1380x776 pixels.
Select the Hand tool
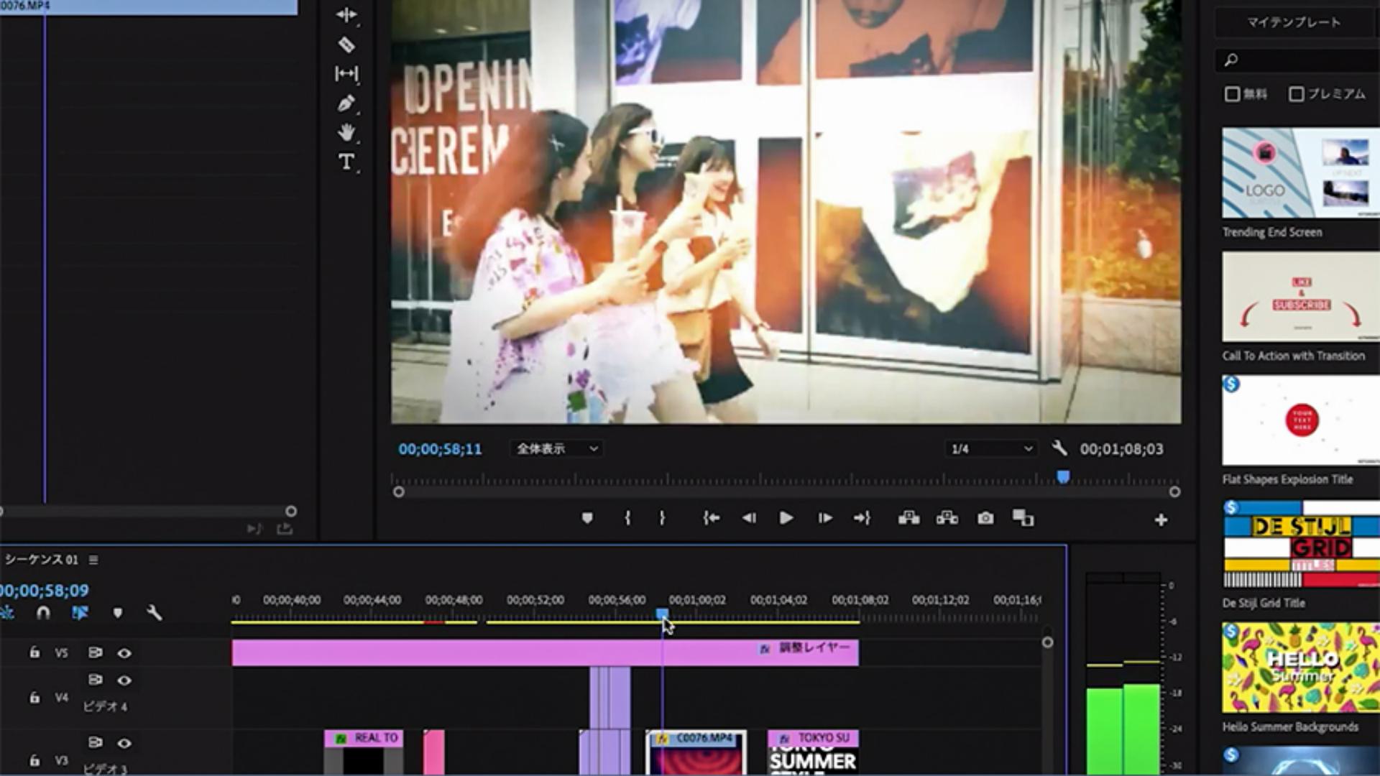(x=346, y=132)
